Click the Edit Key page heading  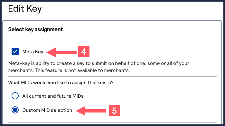coord(25,9)
